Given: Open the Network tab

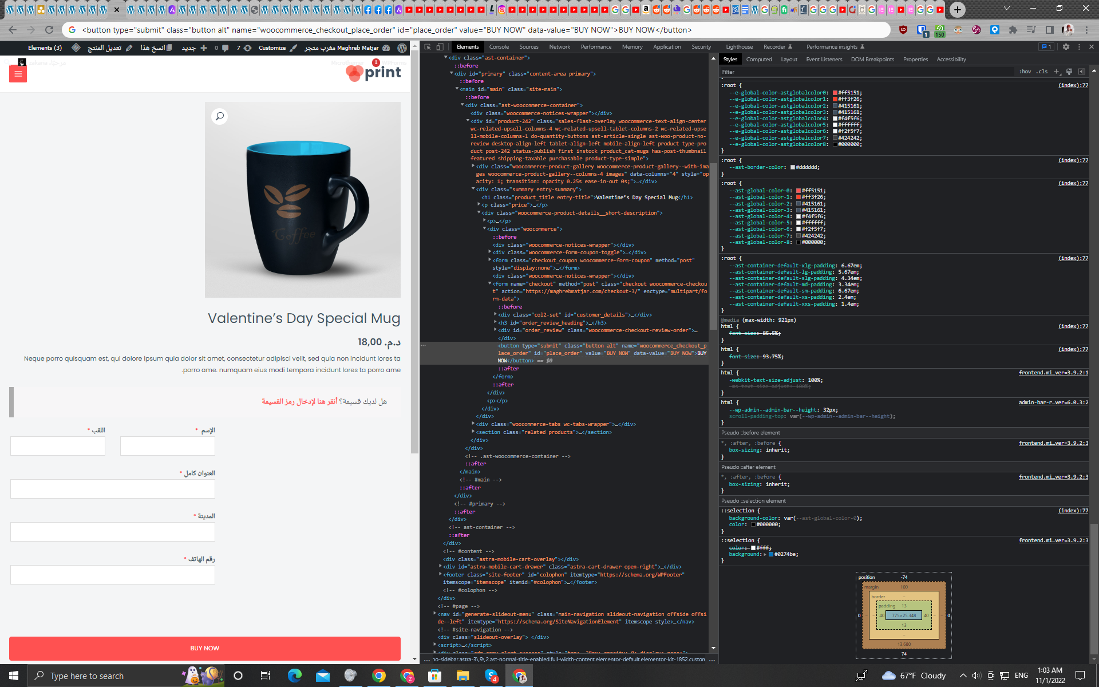Looking at the screenshot, I should 560,47.
